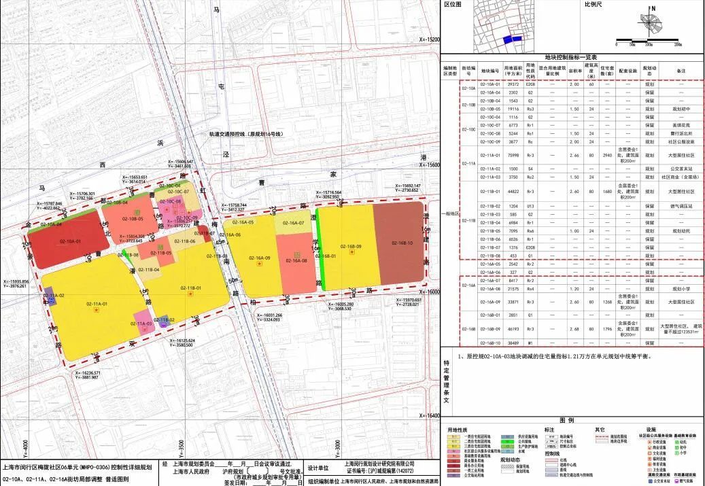Click the plot label 02-16A-08 on map

[296, 261]
